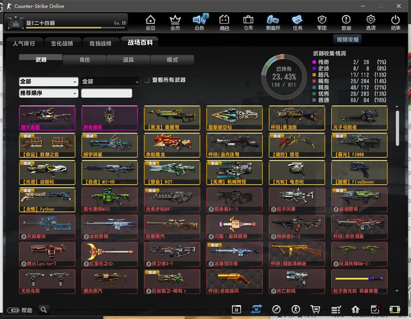Screen dimensions: 411x319
Task: Click the 超凡 orange legend swatch
Action: pyautogui.click(x=314, y=75)
